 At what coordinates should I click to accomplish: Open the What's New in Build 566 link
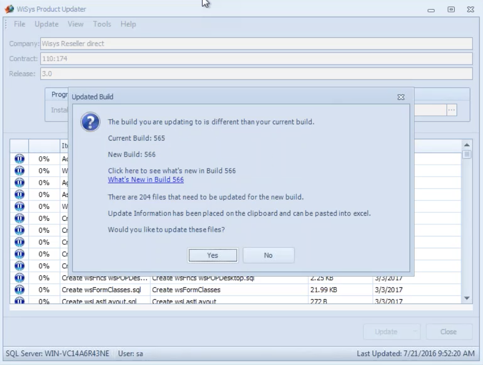(146, 180)
